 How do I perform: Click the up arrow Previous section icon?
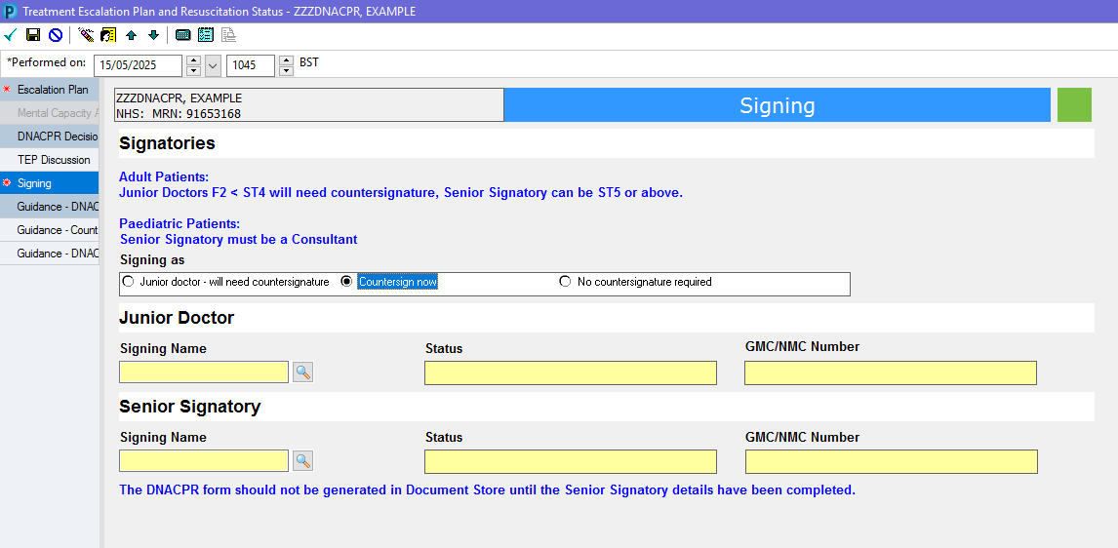tap(131, 35)
